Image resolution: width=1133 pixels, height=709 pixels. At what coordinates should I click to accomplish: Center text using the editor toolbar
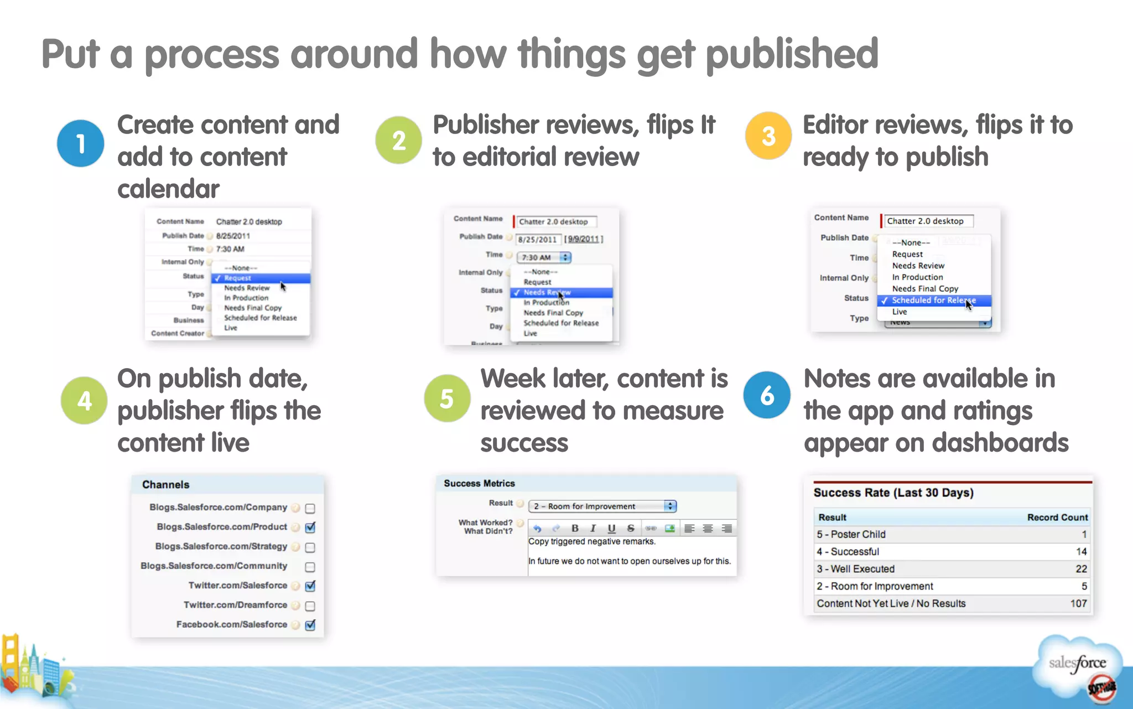point(708,529)
